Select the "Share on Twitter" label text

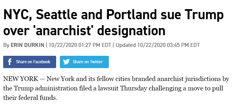[88, 62]
